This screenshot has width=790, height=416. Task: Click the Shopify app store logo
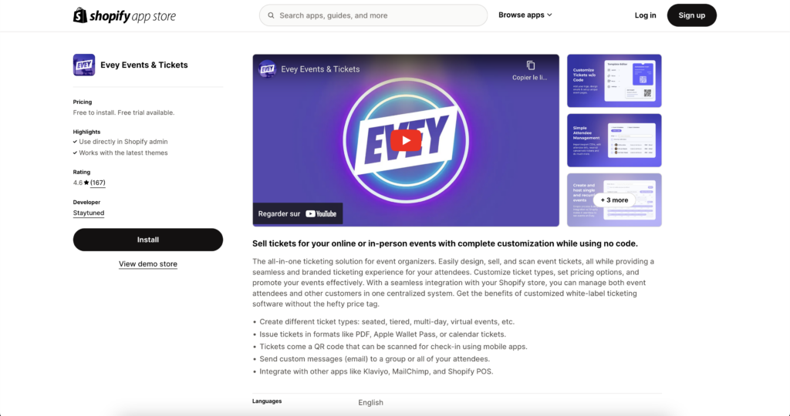(x=124, y=15)
